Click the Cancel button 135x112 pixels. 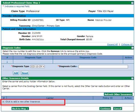[x=118, y=109]
